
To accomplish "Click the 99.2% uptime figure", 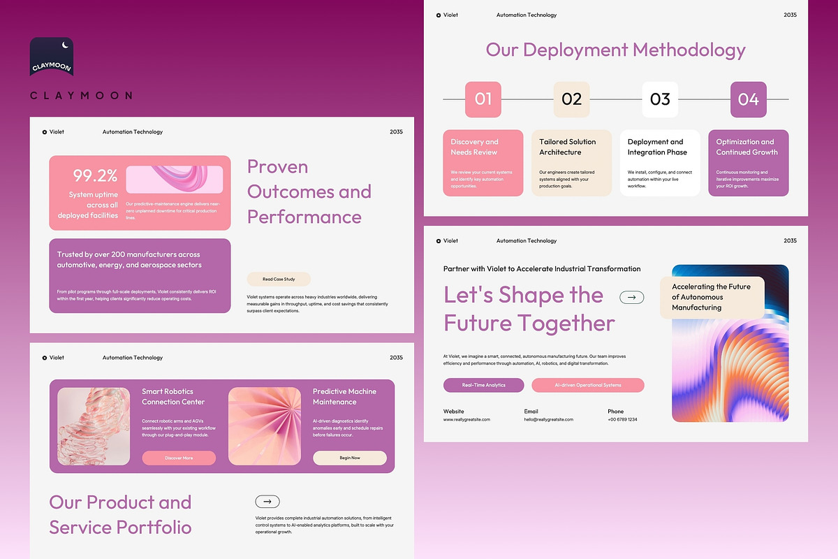I will (96, 175).
